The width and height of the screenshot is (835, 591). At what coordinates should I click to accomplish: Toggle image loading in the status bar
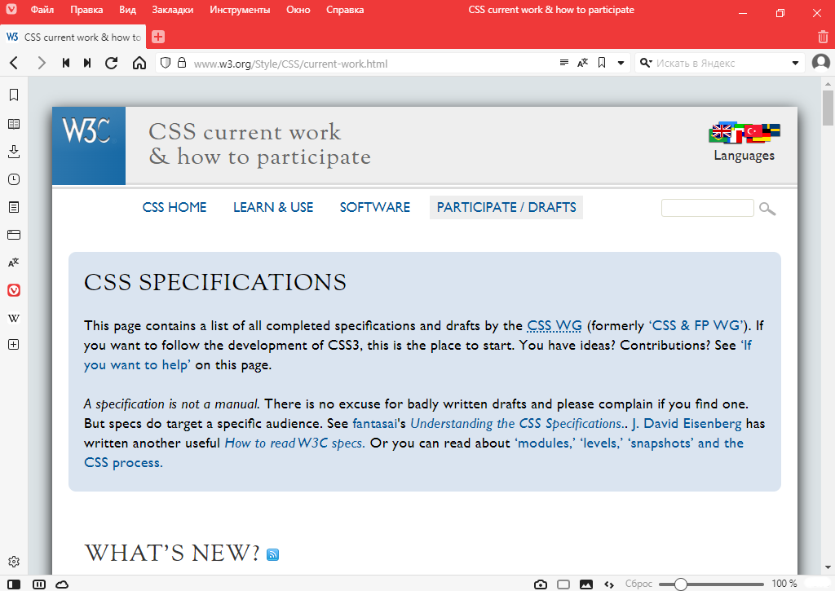[x=585, y=584]
